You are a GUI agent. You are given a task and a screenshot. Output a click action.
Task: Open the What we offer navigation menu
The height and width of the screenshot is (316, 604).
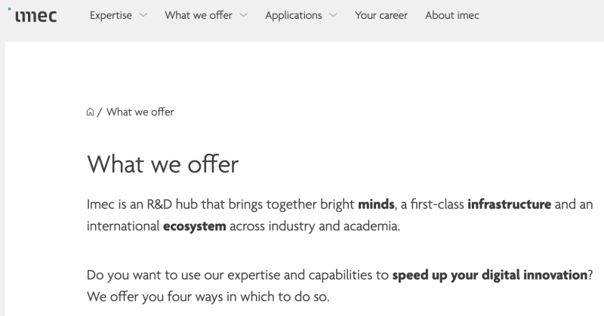click(x=199, y=15)
